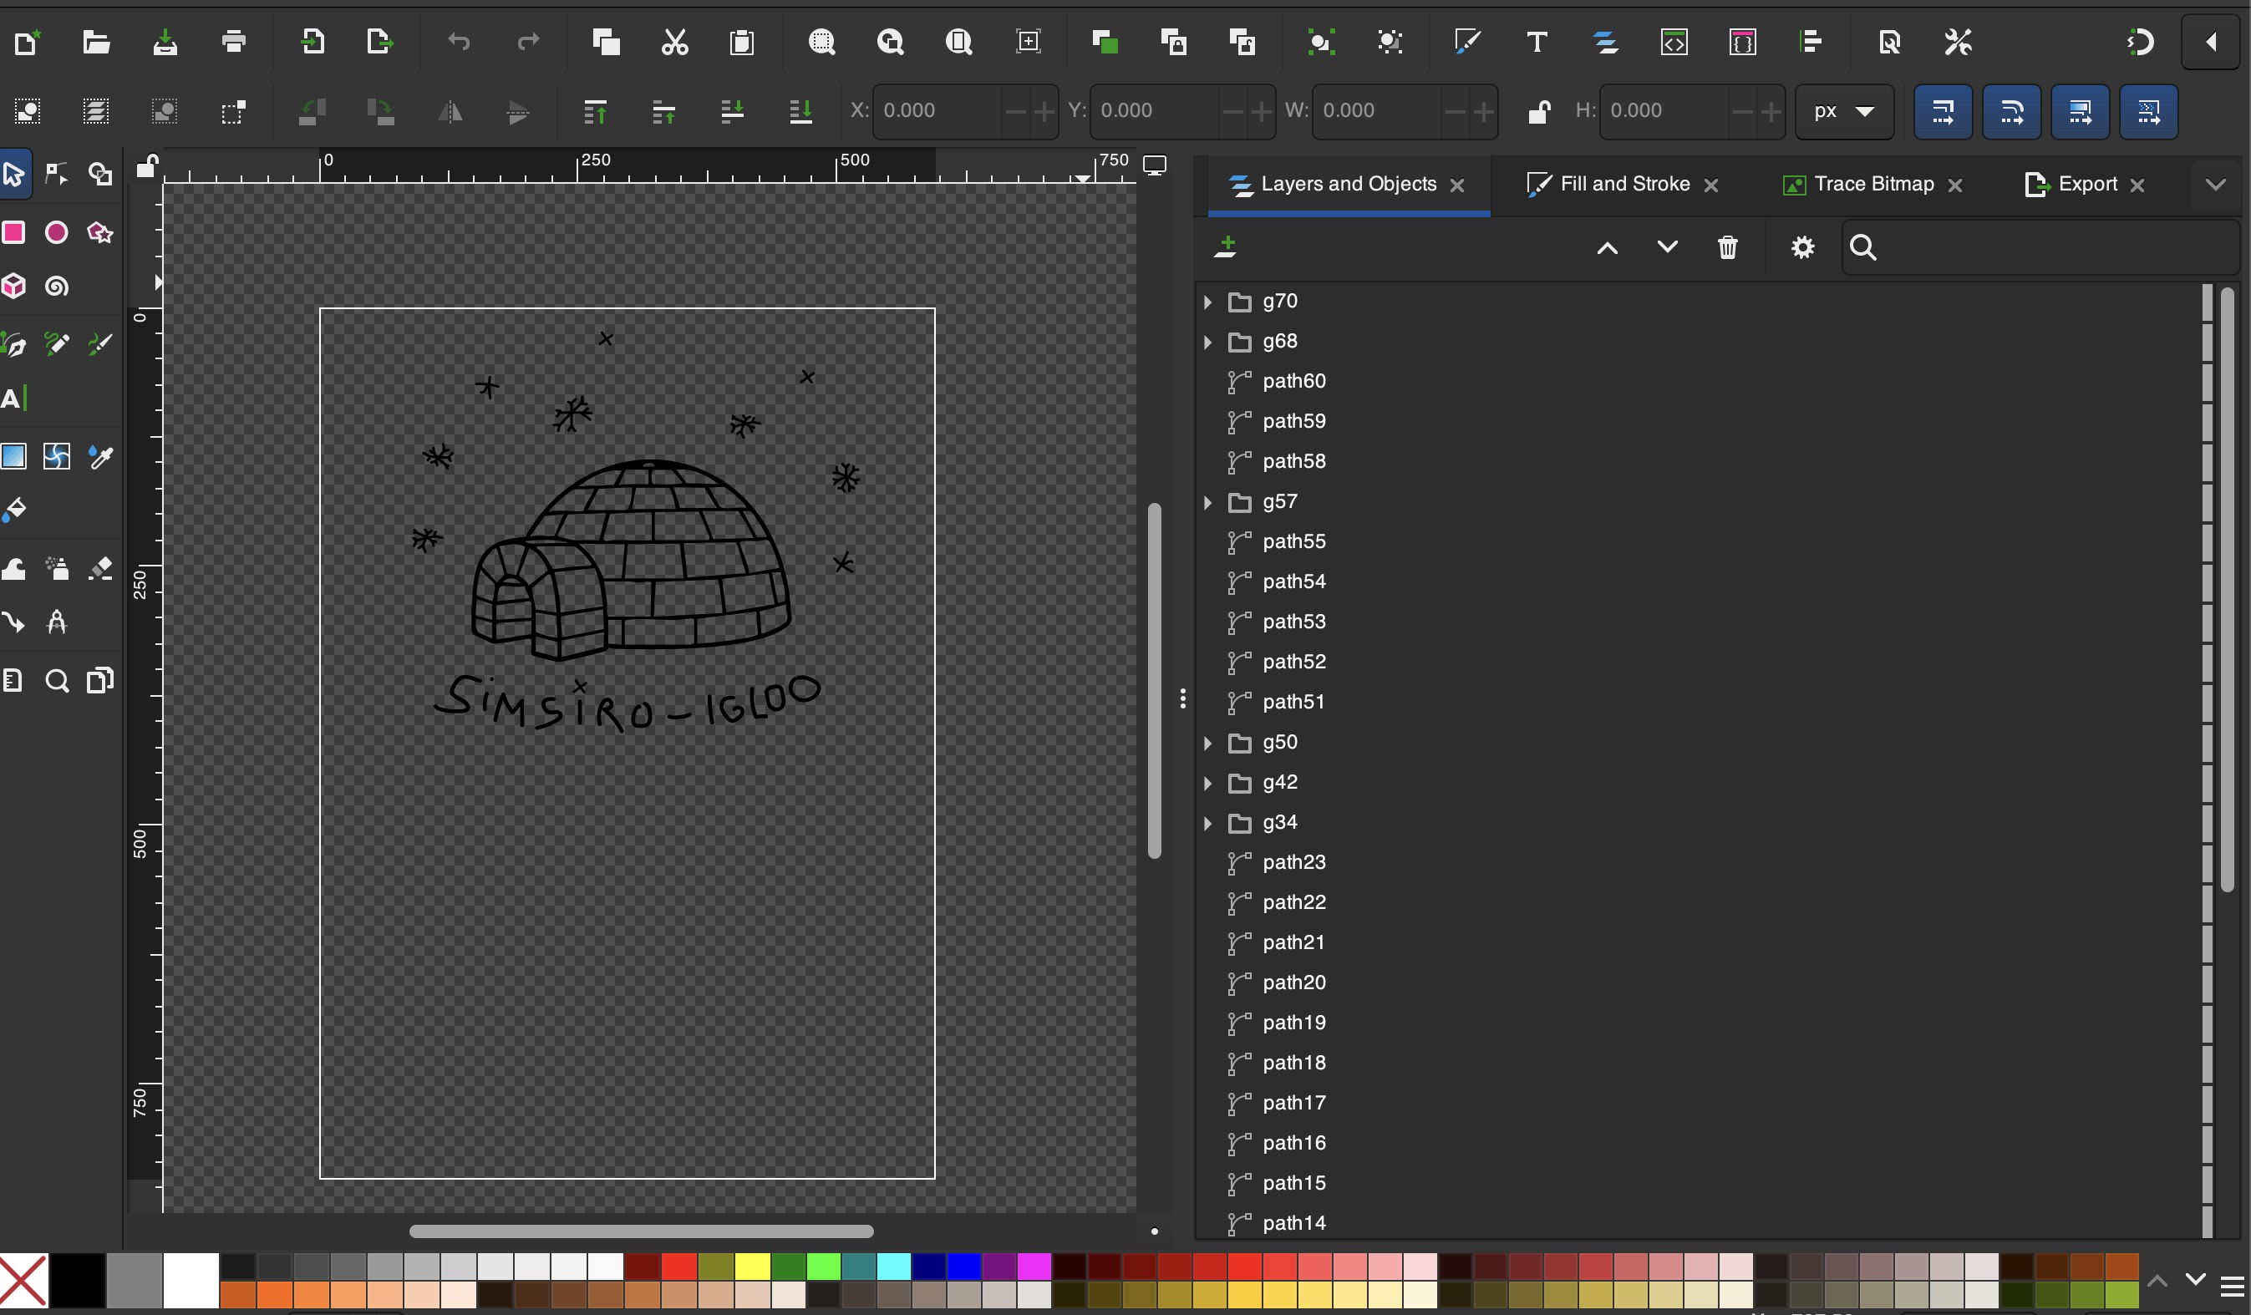Viewport: 2251px width, 1315px height.
Task: Select the Gradient tool
Action: click(x=14, y=456)
